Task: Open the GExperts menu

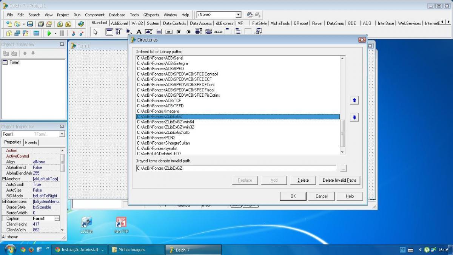Action: (x=151, y=15)
